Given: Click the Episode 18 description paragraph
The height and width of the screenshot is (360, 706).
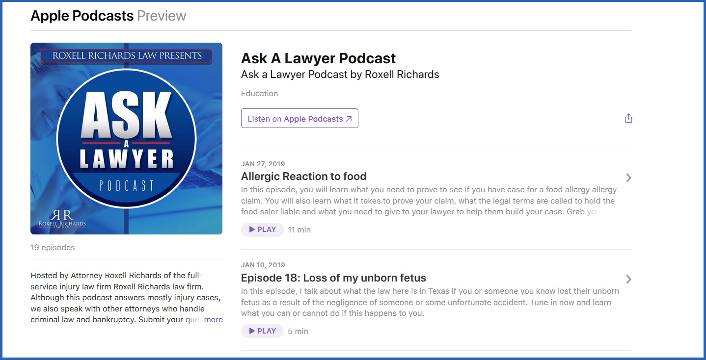Looking at the screenshot, I should (x=430, y=302).
